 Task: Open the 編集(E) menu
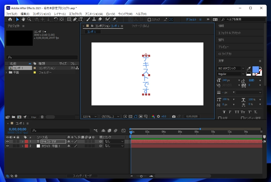pos(25,14)
